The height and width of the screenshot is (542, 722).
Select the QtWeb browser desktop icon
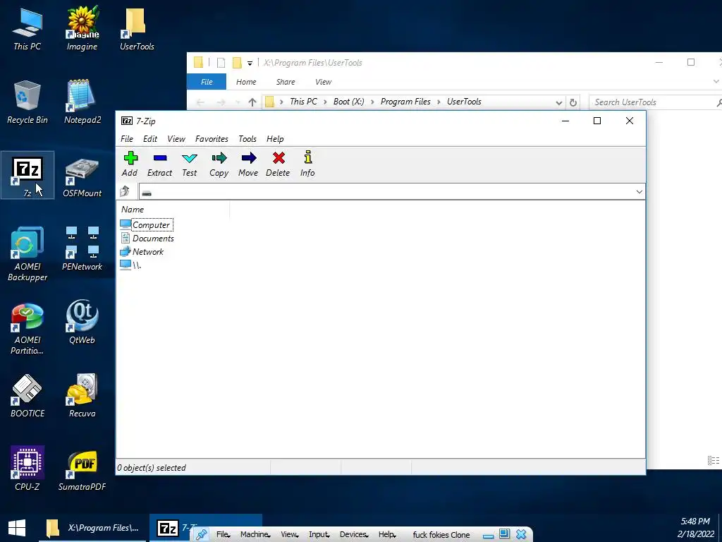coord(82,322)
